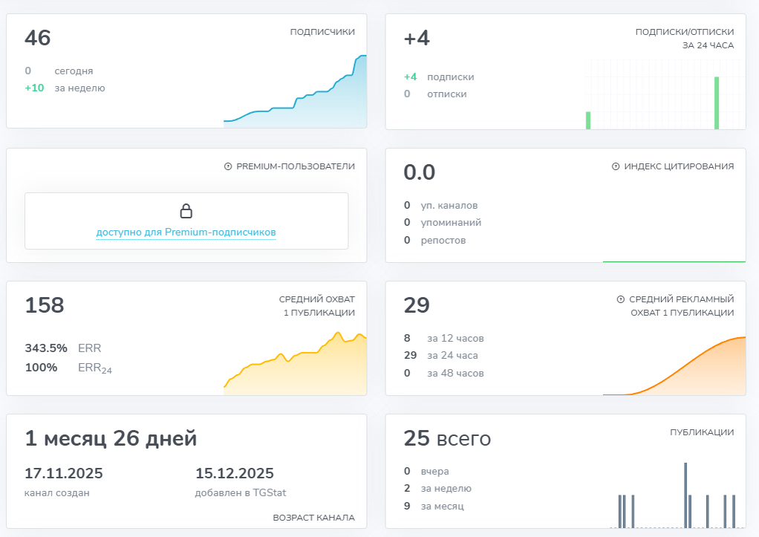This screenshot has width=759, height=537.
Task: Click the ПУБЛИКАЦИИ card heading
Action: click(x=702, y=432)
